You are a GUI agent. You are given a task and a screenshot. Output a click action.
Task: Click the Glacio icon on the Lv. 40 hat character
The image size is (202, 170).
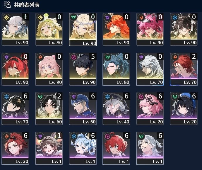tap(107, 96)
